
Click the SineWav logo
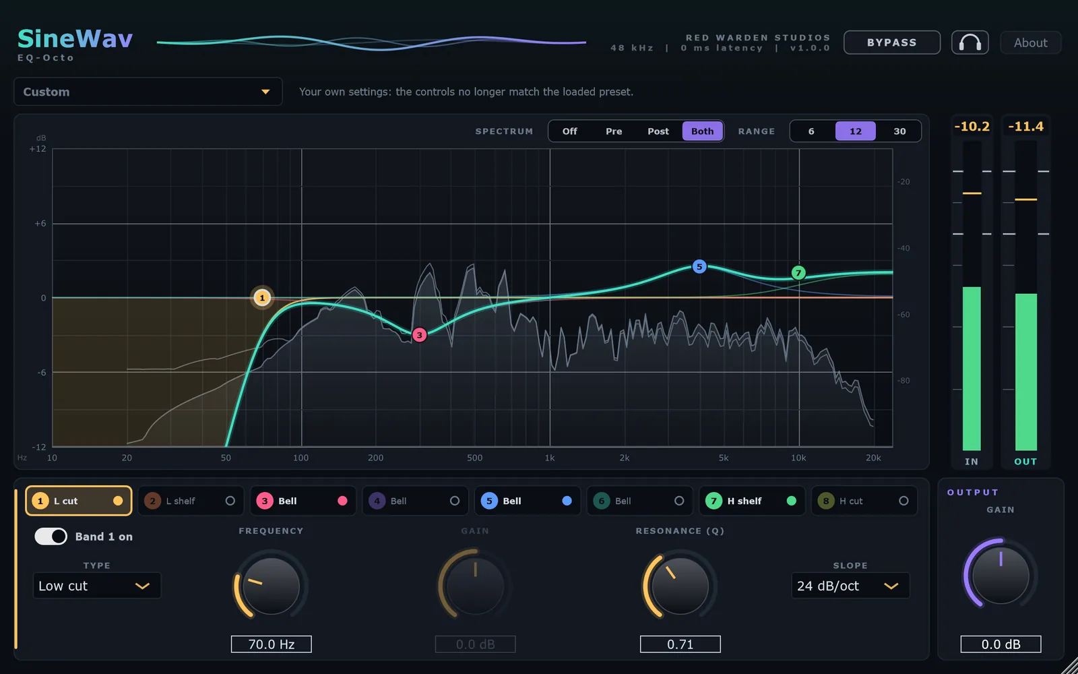(x=75, y=39)
